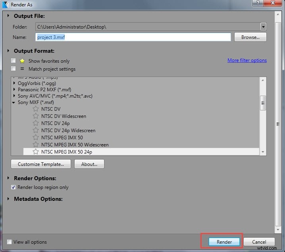Viewport: 285px width, 252px height.
Task: Select NTSC MPEG IMX 50 Widescreen row
Action: click(x=141, y=144)
